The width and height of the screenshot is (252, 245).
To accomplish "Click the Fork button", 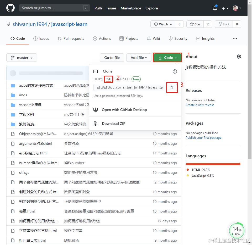I will [224, 24].
